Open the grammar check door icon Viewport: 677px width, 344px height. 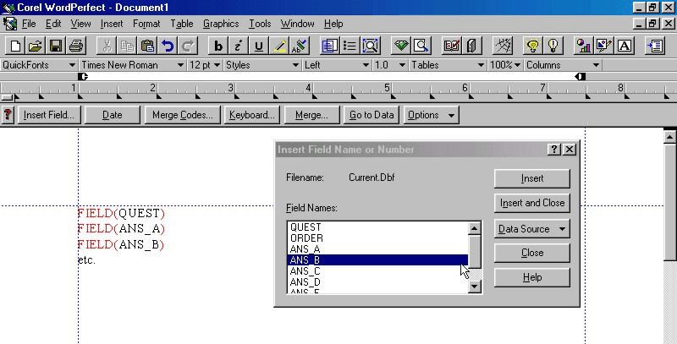(471, 46)
